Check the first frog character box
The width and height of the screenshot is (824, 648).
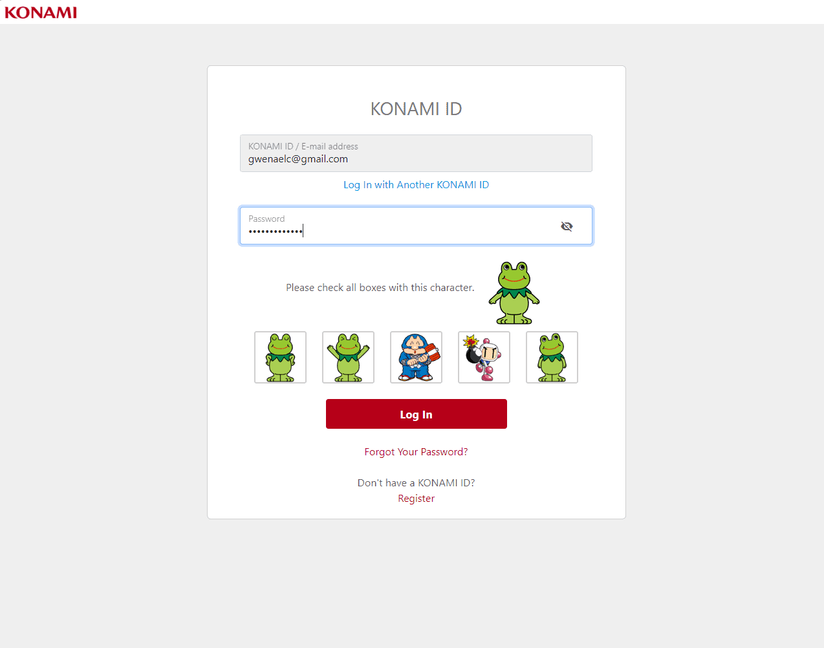point(280,357)
